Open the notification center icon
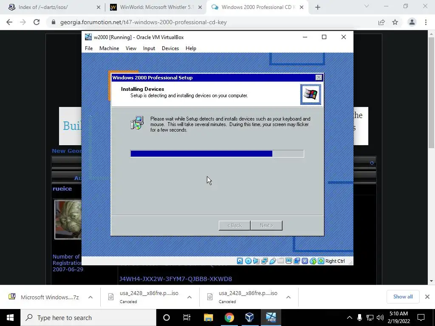 [421, 318]
